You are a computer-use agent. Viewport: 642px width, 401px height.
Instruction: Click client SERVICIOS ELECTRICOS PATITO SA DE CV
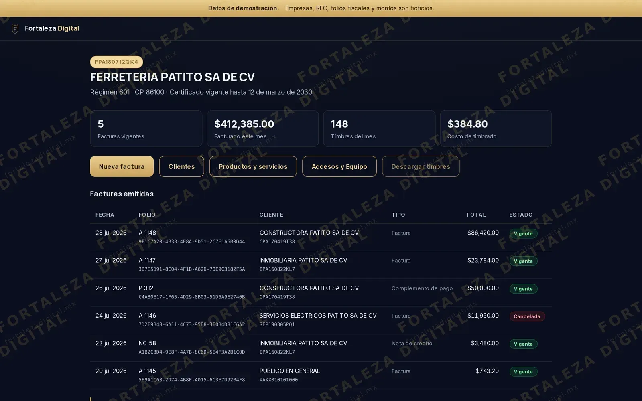point(318,316)
